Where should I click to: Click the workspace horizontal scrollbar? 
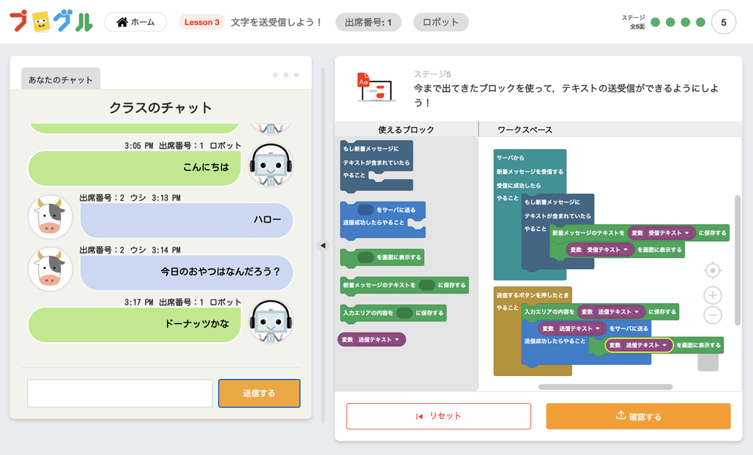(605, 387)
